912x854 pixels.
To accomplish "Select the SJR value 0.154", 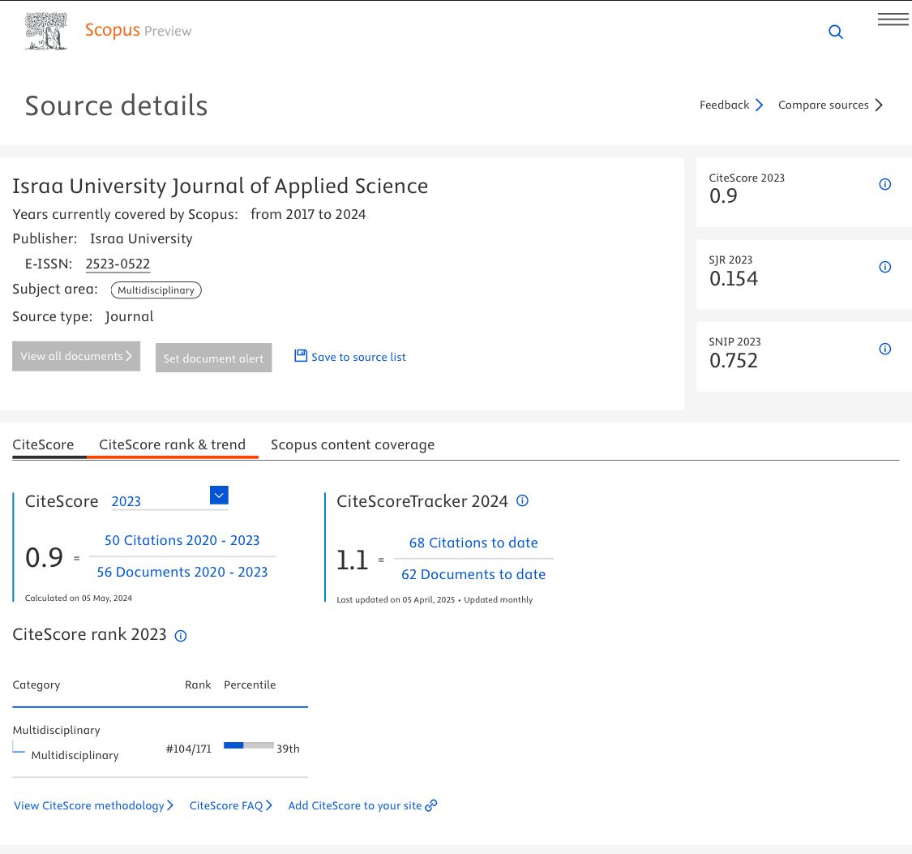I will click(734, 279).
